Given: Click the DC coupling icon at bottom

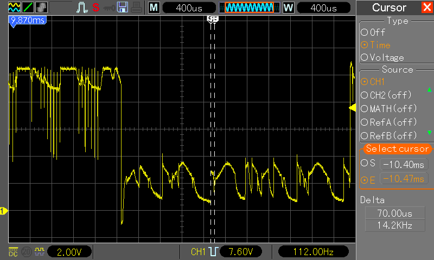Looking at the screenshot, I should pos(13,252).
